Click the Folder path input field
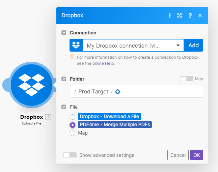 click(136, 91)
